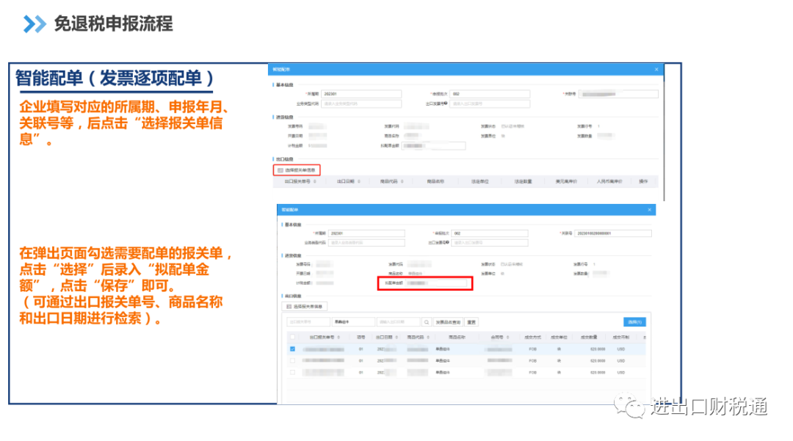Sort lower table by 合同号 column arrows
Viewport: 793px width, 441px height.
pos(507,337)
